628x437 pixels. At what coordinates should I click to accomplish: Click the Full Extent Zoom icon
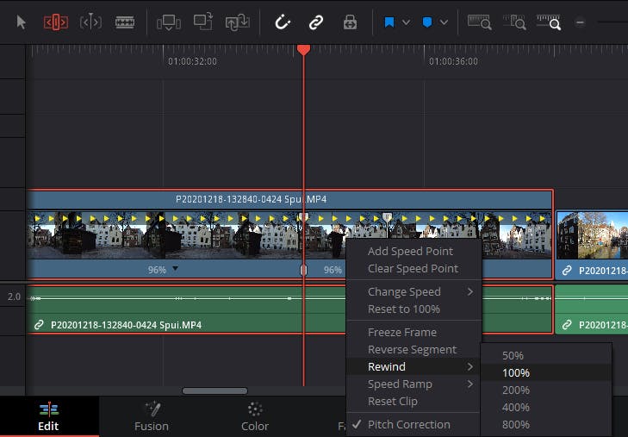tap(479, 22)
